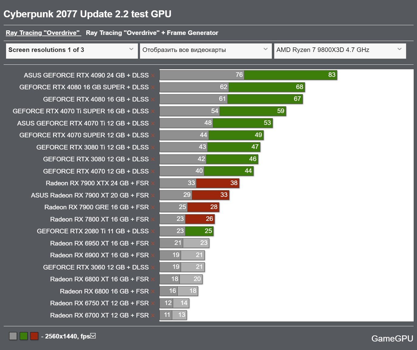Click red x beside ASUS Radeon RX 7900 XT

point(153,195)
